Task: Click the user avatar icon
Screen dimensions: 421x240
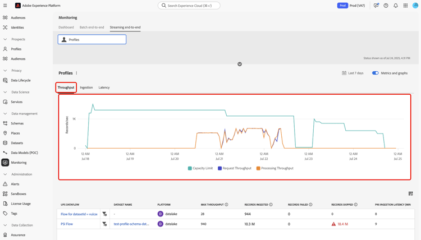Action: click(x=415, y=6)
